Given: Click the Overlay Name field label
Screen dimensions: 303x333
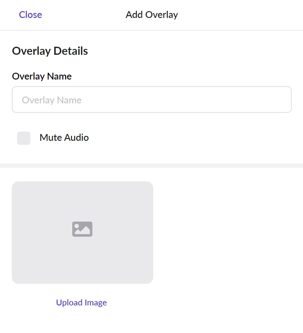Looking at the screenshot, I should (42, 76).
